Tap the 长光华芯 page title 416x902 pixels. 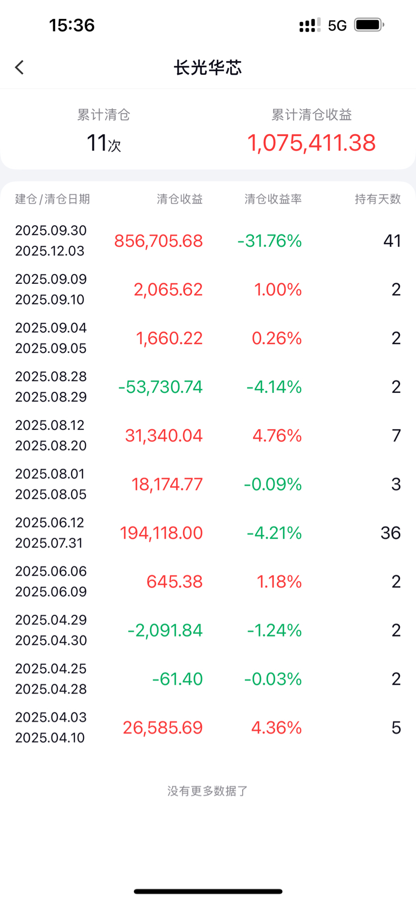point(207,68)
